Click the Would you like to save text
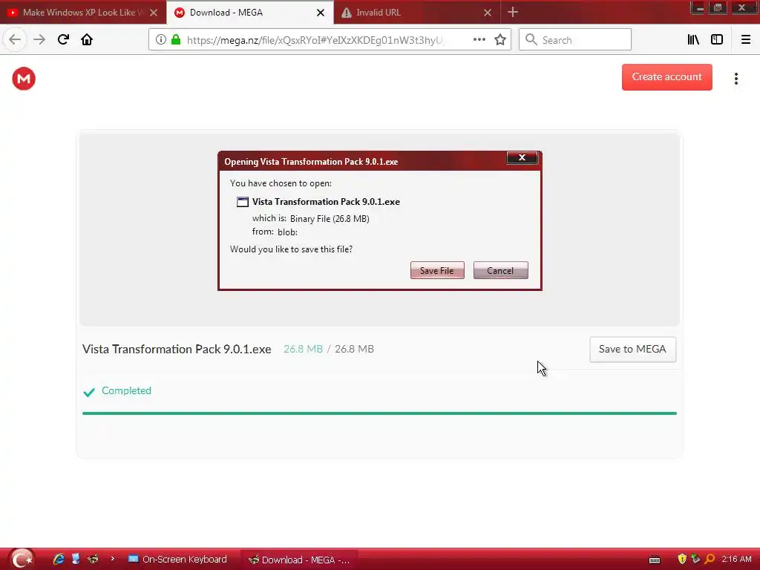Image resolution: width=760 pixels, height=570 pixels. (291, 249)
